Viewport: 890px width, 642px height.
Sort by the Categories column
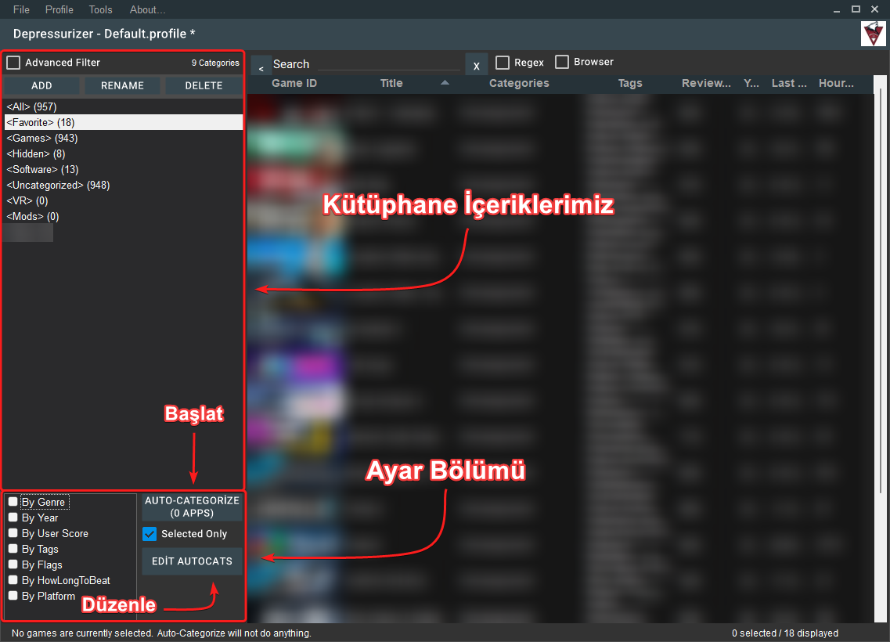[519, 83]
